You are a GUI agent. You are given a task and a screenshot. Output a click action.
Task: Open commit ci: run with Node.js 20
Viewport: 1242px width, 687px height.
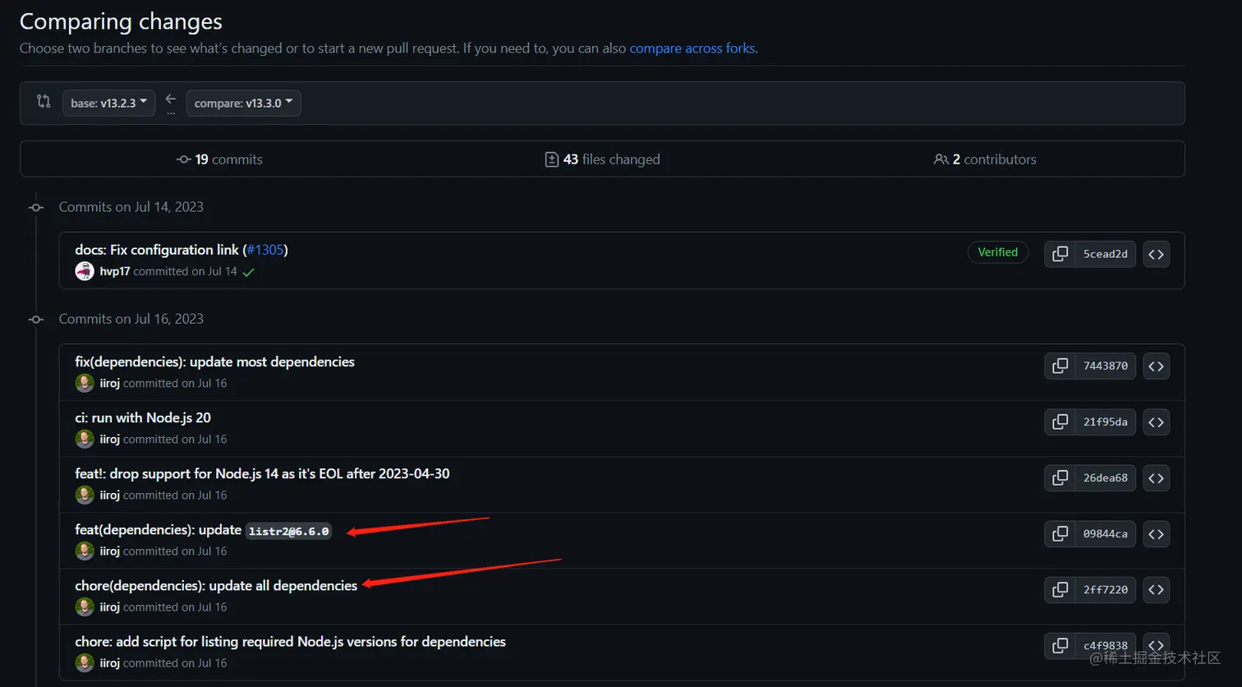click(143, 417)
